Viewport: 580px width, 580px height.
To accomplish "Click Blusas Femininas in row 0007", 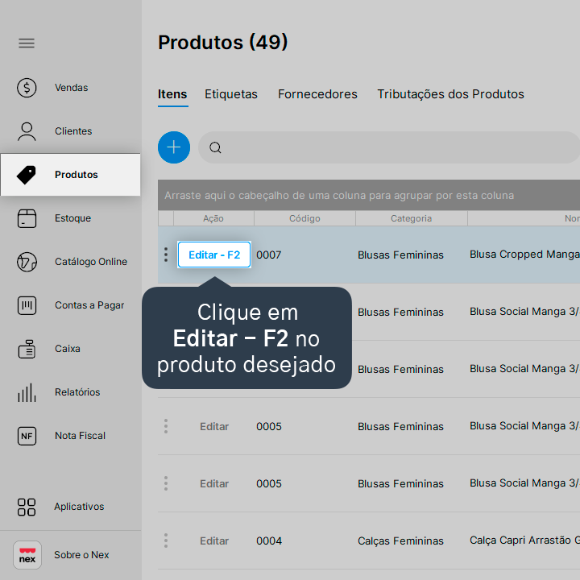I will (400, 255).
